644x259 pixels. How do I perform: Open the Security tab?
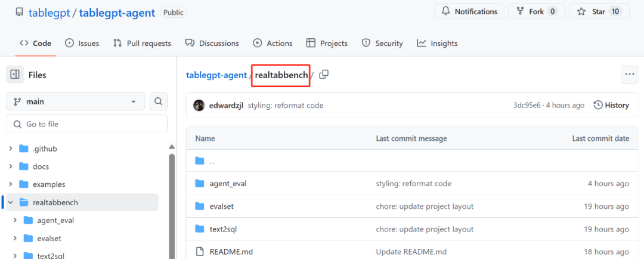tap(382, 43)
